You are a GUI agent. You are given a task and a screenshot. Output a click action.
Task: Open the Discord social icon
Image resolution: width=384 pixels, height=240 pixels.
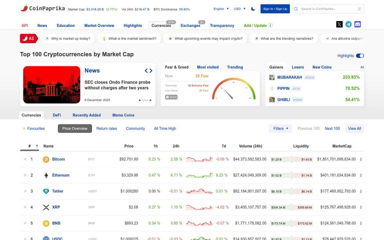358,24
